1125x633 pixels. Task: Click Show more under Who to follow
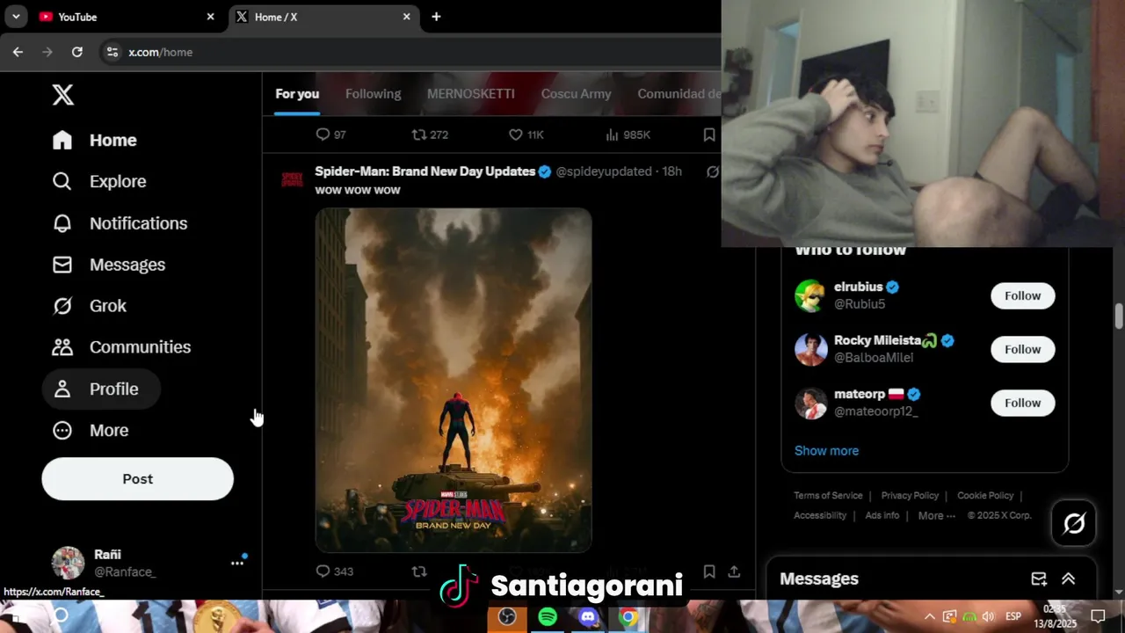[x=826, y=450]
